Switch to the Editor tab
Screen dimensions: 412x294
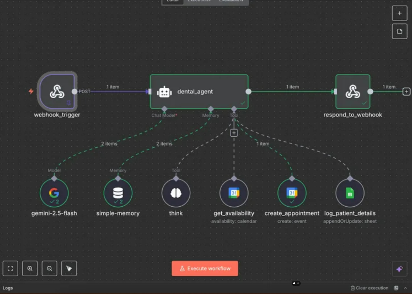click(173, 1)
